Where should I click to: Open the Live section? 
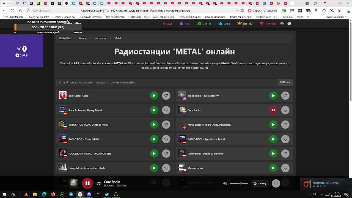tap(167, 24)
